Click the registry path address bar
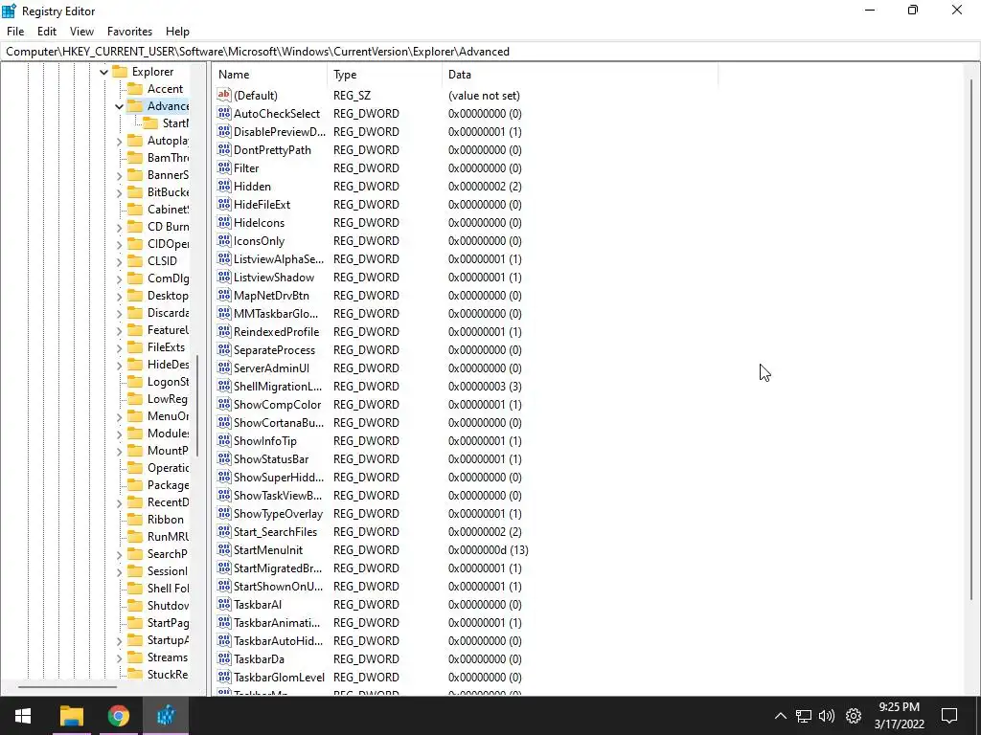Viewport: 981px width, 735px height. (x=490, y=52)
